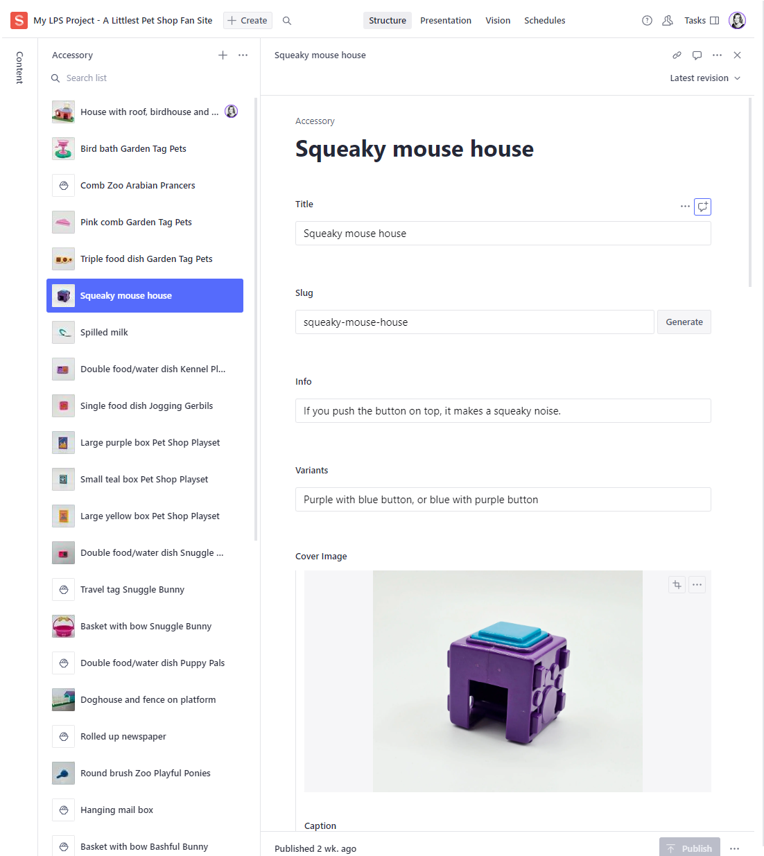
Task: Open the Schedules tab
Action: pyautogui.click(x=544, y=20)
